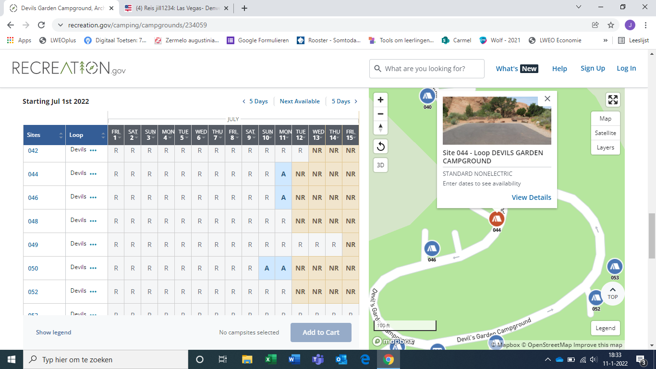Reset map bearing with compass icon
This screenshot has width=656, height=369.
[380, 128]
